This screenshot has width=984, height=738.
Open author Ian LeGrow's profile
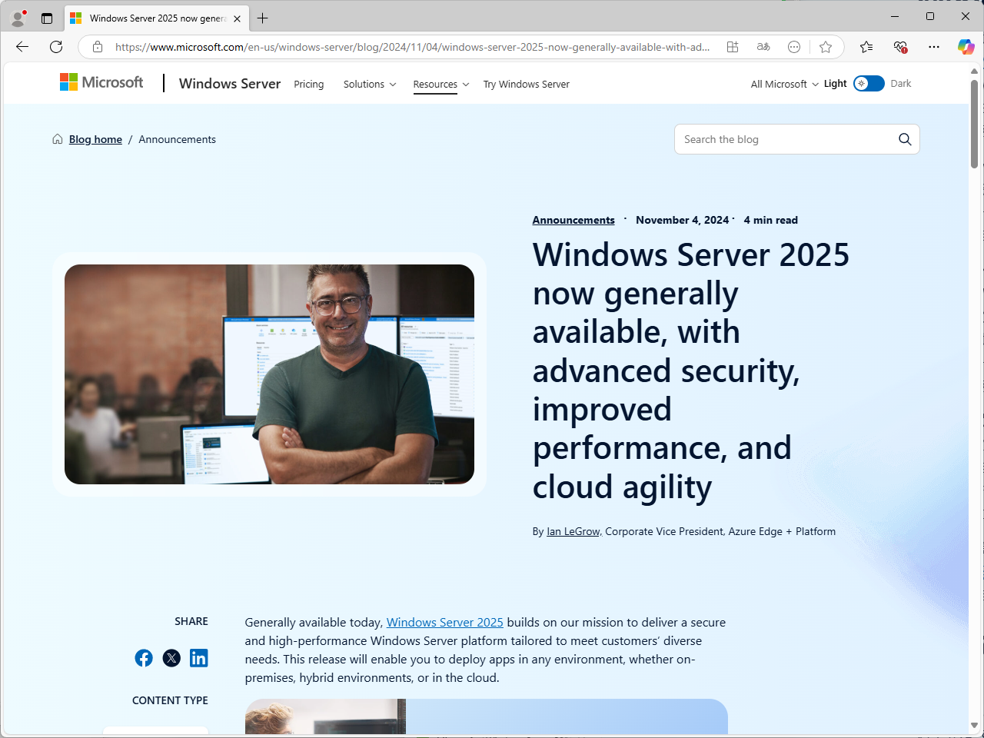(572, 531)
